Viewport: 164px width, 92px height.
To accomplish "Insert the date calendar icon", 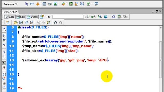I will 71,4.
